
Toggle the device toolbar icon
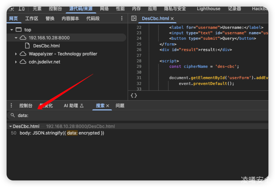coord(22,8)
